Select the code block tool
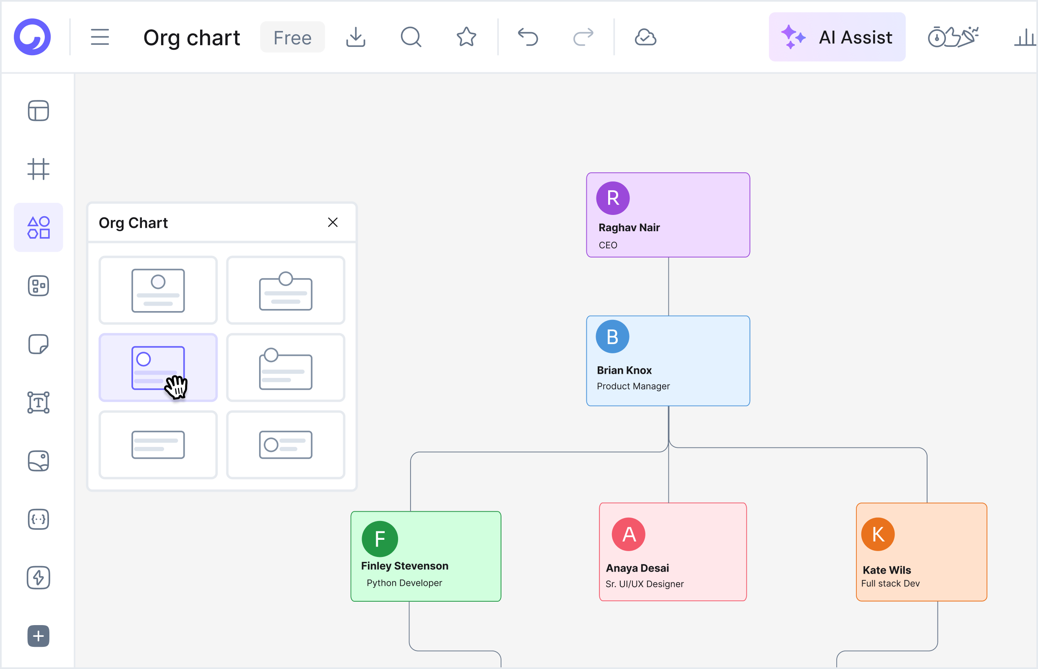 38,519
